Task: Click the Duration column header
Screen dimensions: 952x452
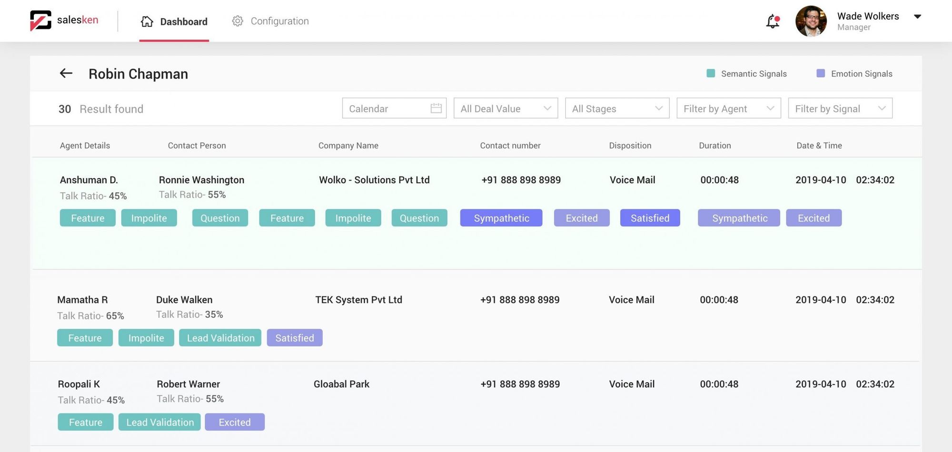Action: click(715, 146)
